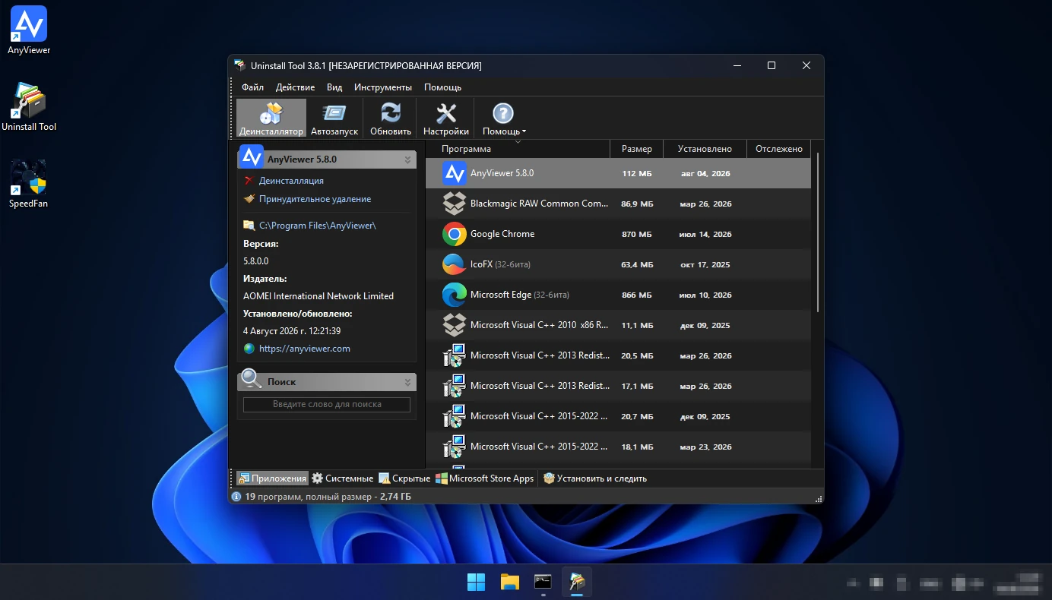Image resolution: width=1052 pixels, height=600 pixels.
Task: Collapse the Поиск panel
Action: [407, 382]
